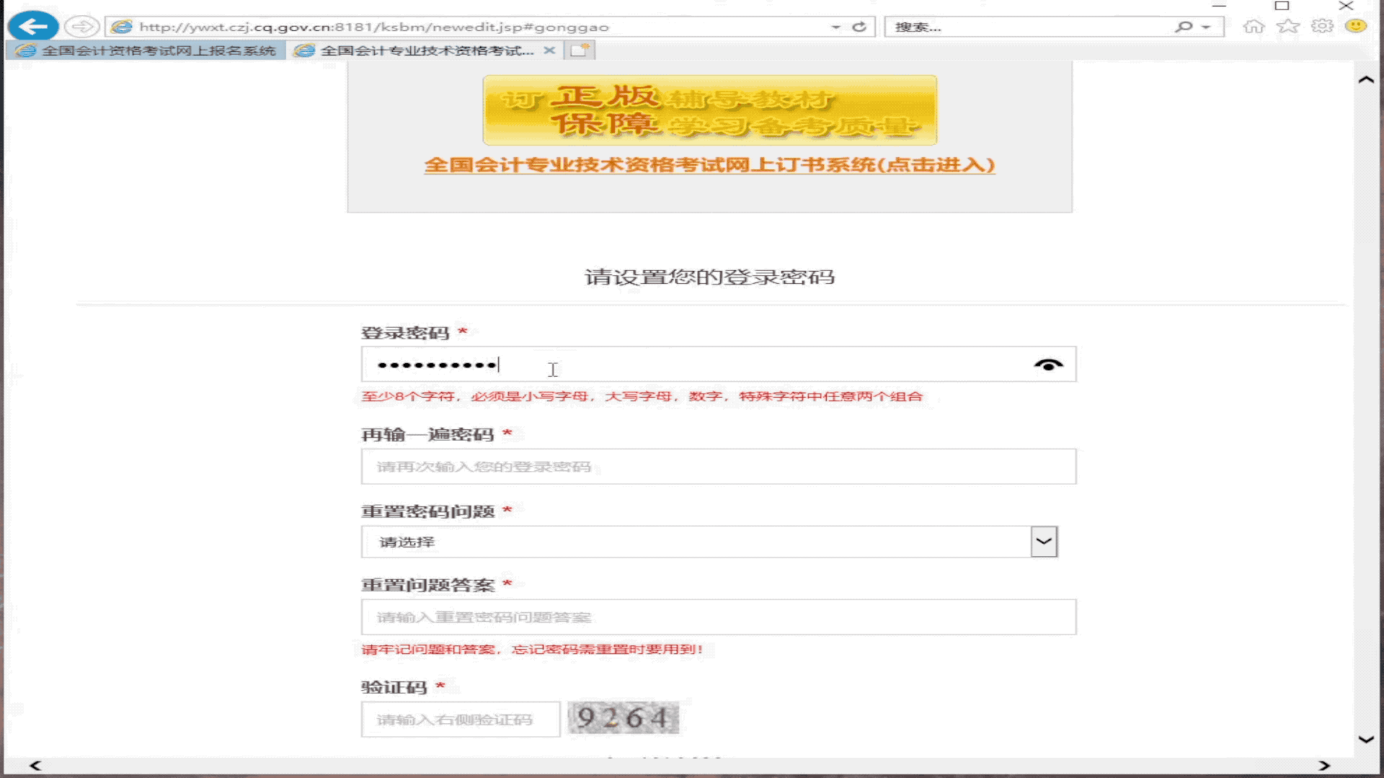Viewport: 1384px width, 778px height.
Task: Open a new browser tab
Action: click(581, 50)
